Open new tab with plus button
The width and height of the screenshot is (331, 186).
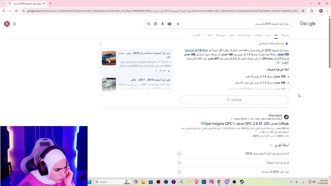(x=50, y=4)
